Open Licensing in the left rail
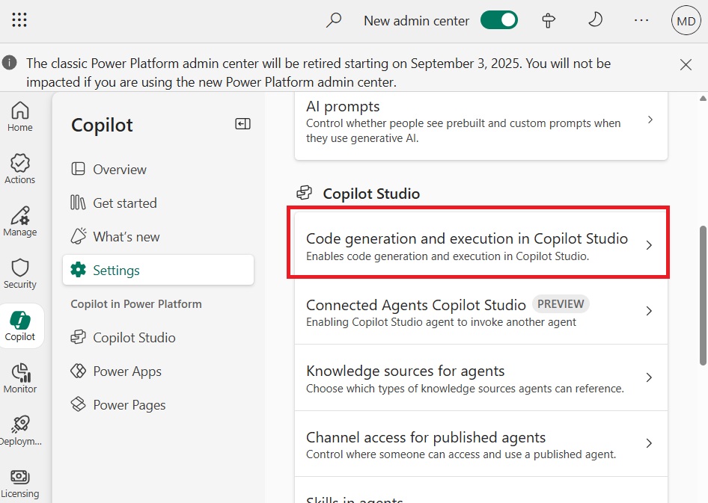Viewport: 708px width, 503px height. click(x=20, y=483)
